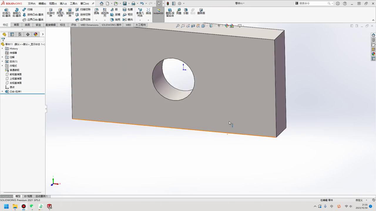The height and width of the screenshot is (211, 376).
Task: Open the Display Style dropdown in heads-up toolbar
Action: [x=214, y=26]
